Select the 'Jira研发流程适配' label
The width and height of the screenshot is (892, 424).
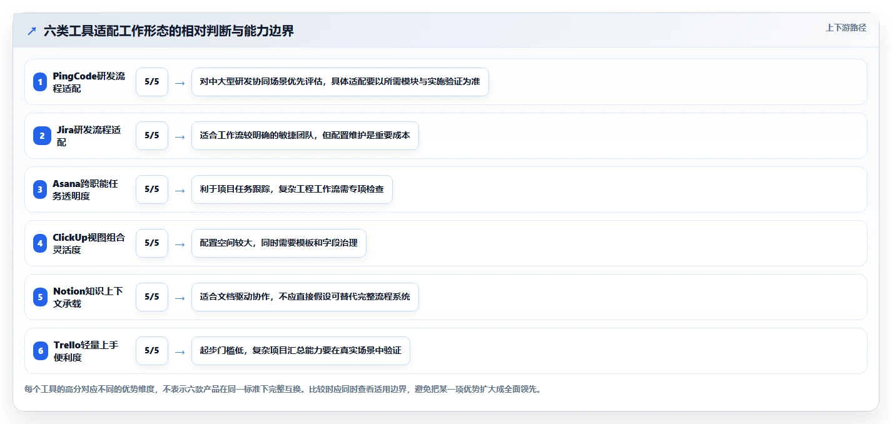coord(89,136)
